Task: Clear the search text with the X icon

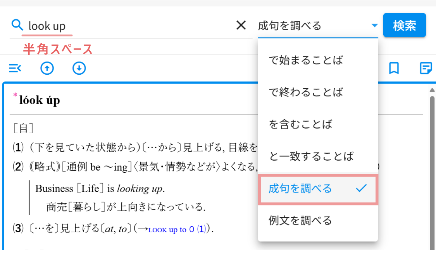Action: (x=241, y=25)
